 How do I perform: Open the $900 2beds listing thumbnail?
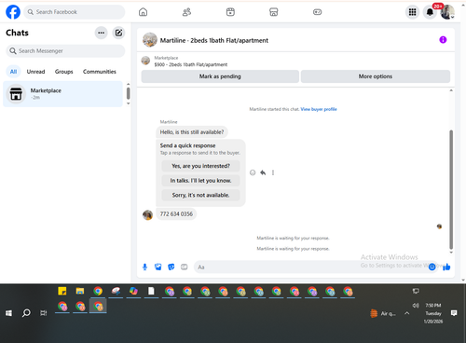click(x=145, y=61)
